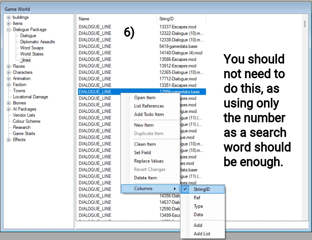Choose List References from context menu
This screenshot has width=312, height=240.
point(150,106)
